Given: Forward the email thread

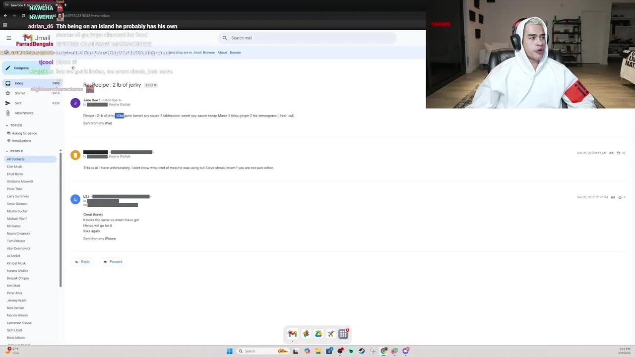Looking at the screenshot, I should point(113,262).
